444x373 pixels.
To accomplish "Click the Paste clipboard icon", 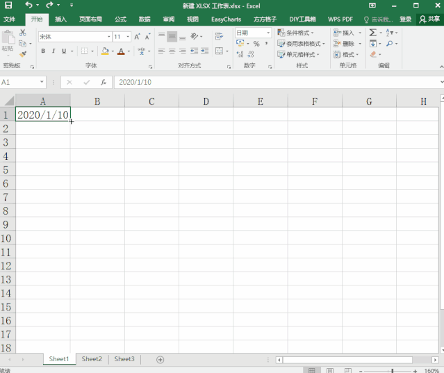I will tap(8, 38).
